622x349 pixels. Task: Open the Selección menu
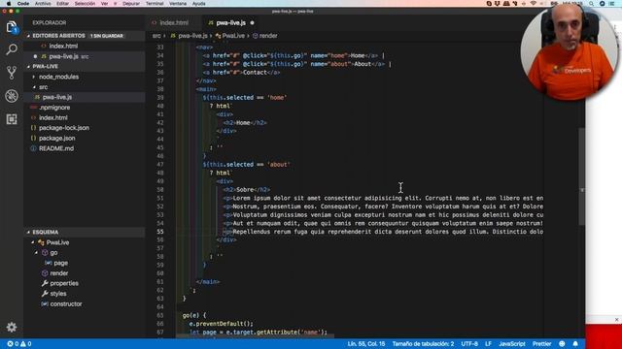(x=85, y=4)
